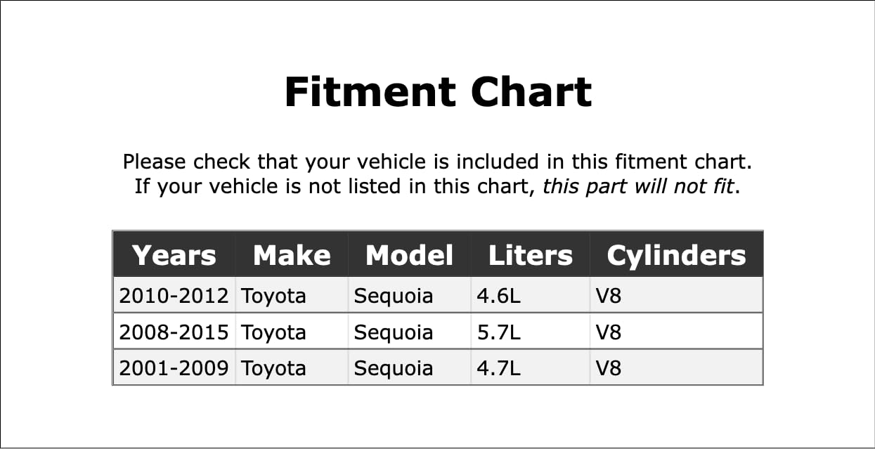Click the Fitment Chart title
The height and width of the screenshot is (449, 875).
click(438, 92)
